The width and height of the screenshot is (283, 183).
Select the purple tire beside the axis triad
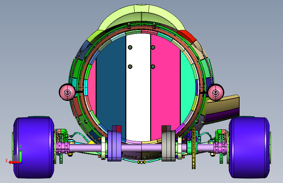pyautogui.click(x=34, y=148)
